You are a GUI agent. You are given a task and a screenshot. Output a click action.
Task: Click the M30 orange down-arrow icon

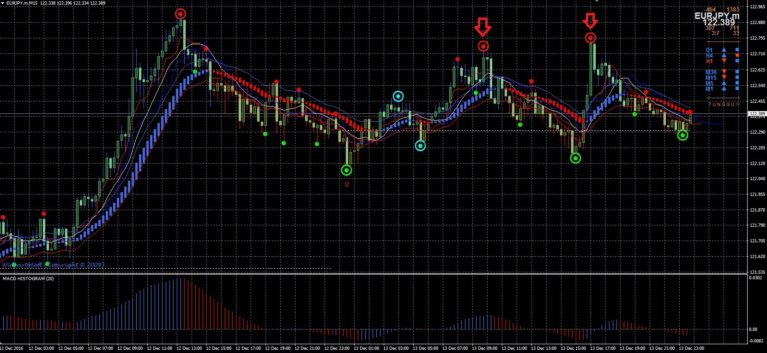coord(724,72)
